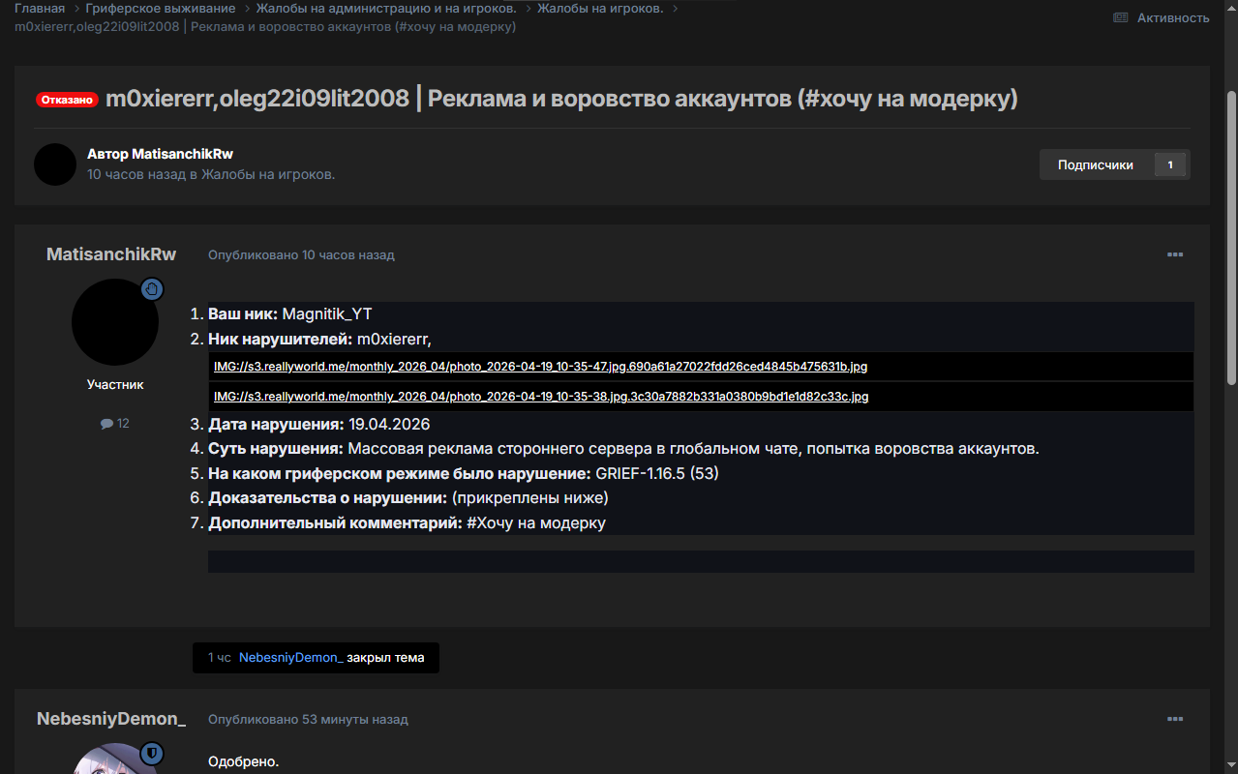Open MatisanchikRw's large profile avatar

point(114,322)
